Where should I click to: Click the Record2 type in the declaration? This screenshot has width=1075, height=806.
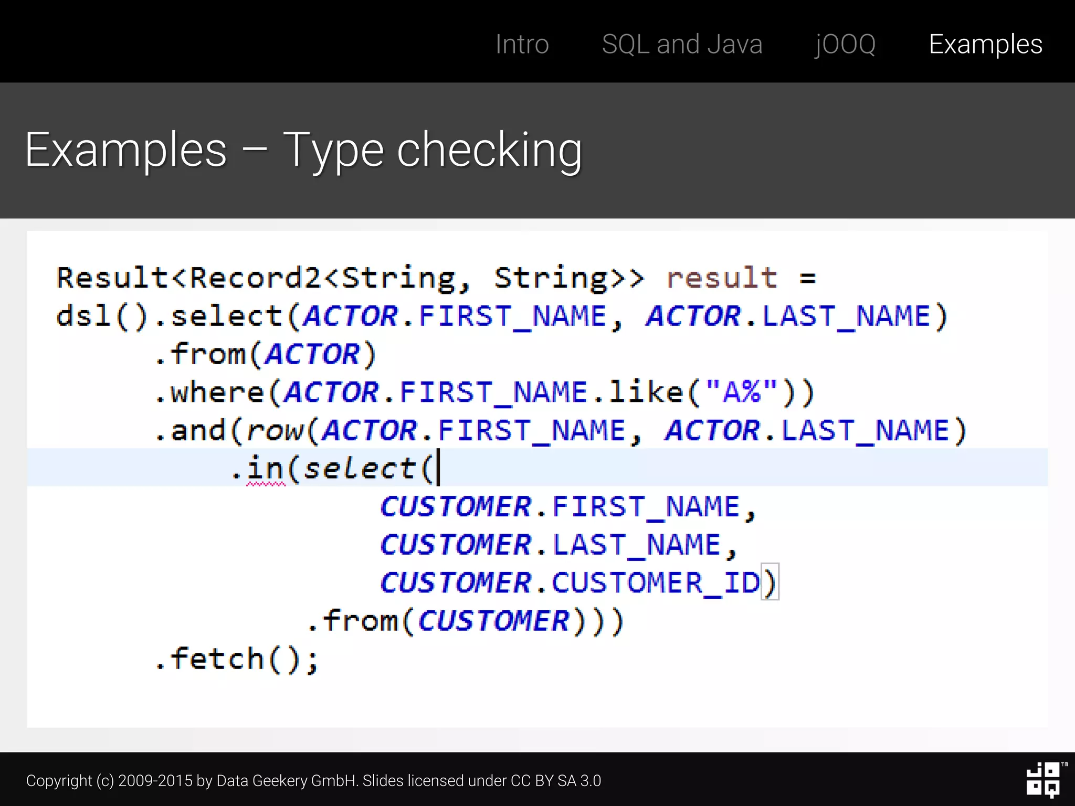pos(255,278)
